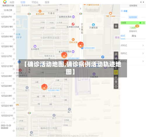
Task: Click the 张仲景大药房 pharmacy icon
Action: (x=73, y=24)
